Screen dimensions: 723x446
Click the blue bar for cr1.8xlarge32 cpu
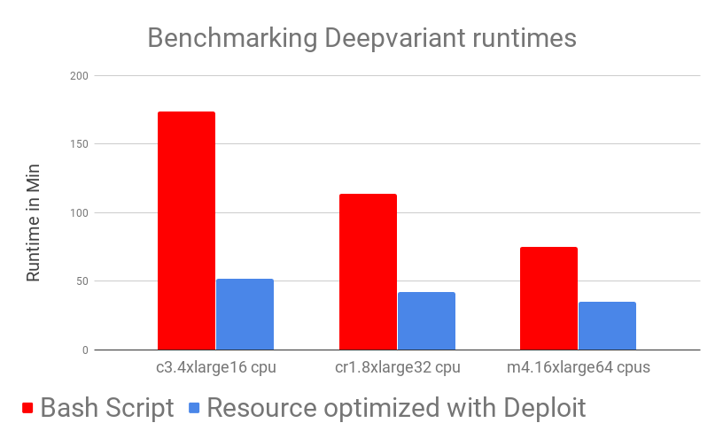coord(426,320)
